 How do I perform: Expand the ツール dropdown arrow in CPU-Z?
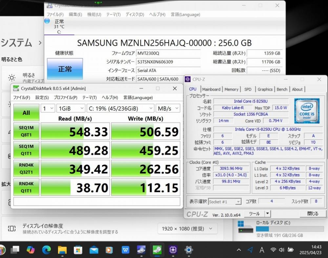click(x=268, y=214)
